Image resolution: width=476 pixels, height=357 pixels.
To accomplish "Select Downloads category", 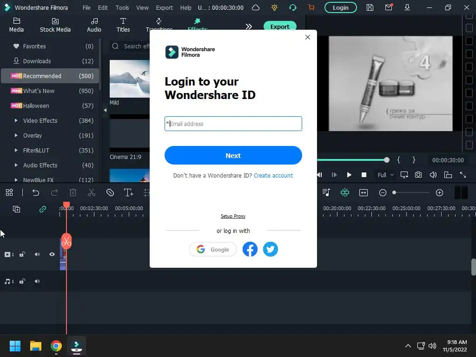I will pyautogui.click(x=50, y=61).
